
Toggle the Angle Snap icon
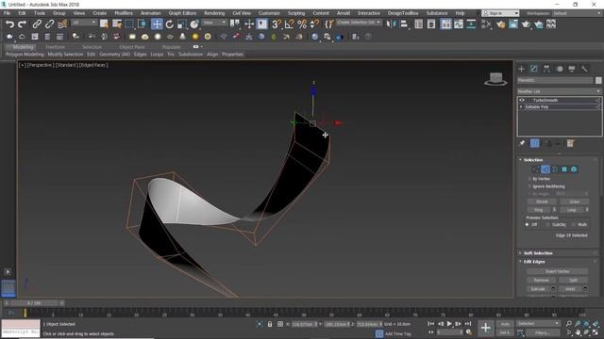(x=289, y=24)
